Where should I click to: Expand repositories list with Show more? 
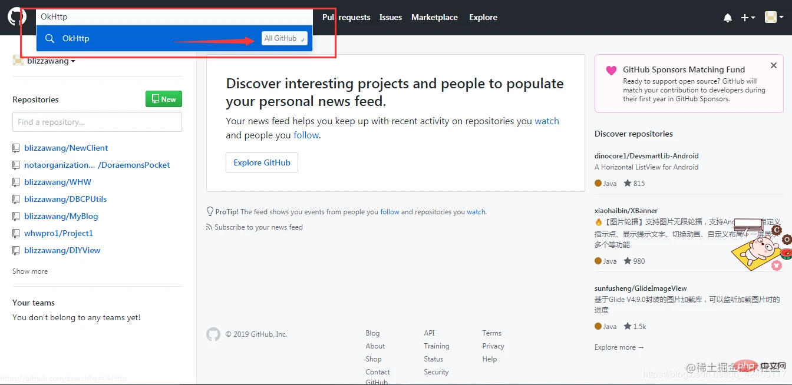pyautogui.click(x=30, y=271)
